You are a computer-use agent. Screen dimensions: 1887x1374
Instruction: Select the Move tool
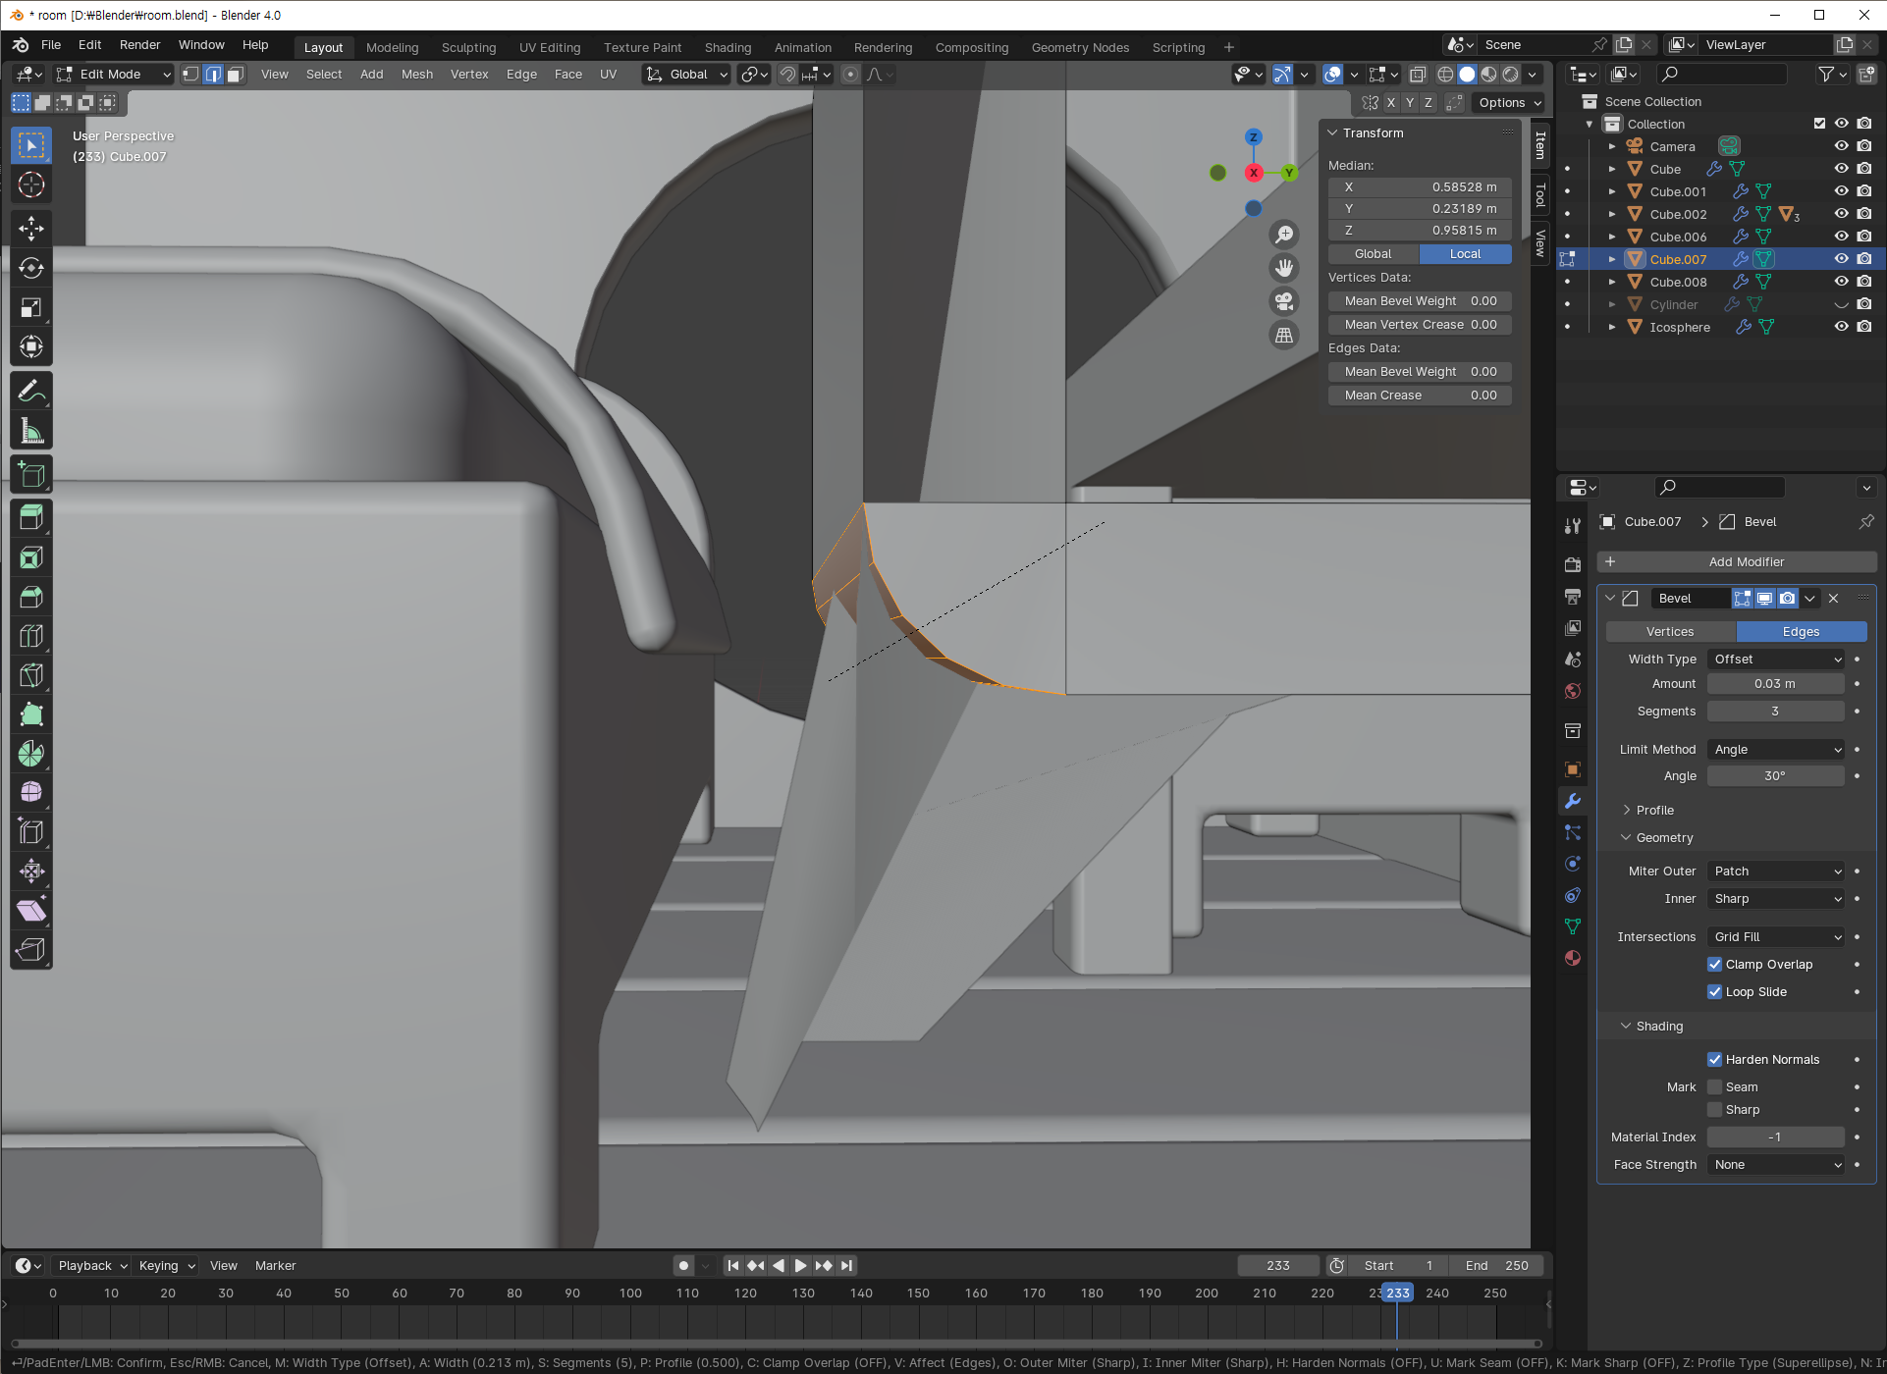[x=31, y=229]
